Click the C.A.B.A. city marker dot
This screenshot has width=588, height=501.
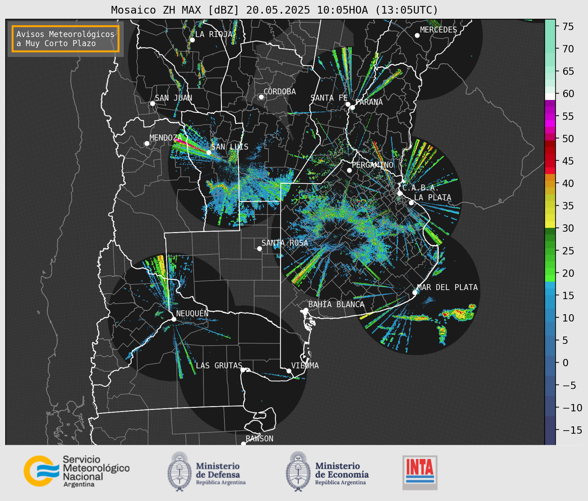400,193
